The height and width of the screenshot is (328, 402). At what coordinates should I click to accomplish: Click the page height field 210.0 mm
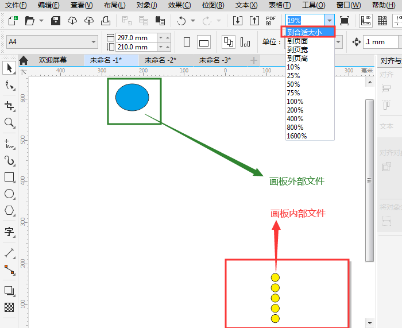(136, 47)
